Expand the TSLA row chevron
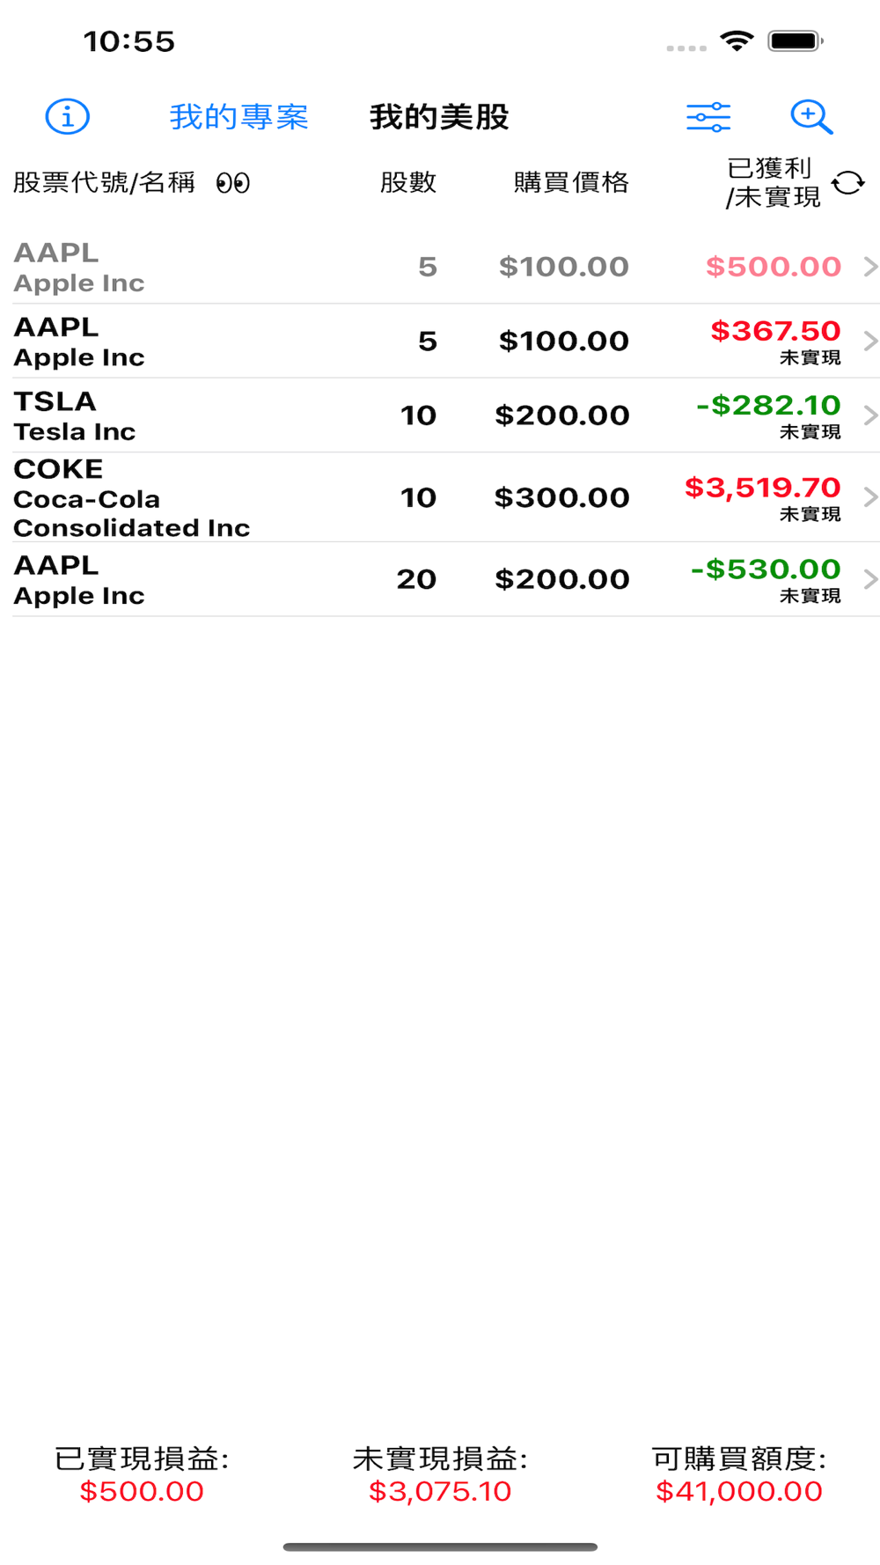The width and height of the screenshot is (880, 1565). pos(870,415)
